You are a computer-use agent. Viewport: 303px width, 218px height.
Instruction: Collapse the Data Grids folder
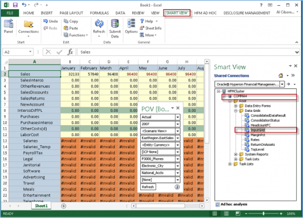[235, 111]
